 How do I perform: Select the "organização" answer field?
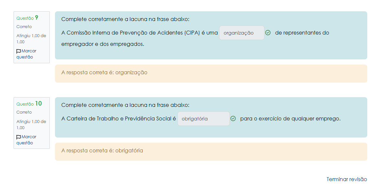(x=242, y=33)
